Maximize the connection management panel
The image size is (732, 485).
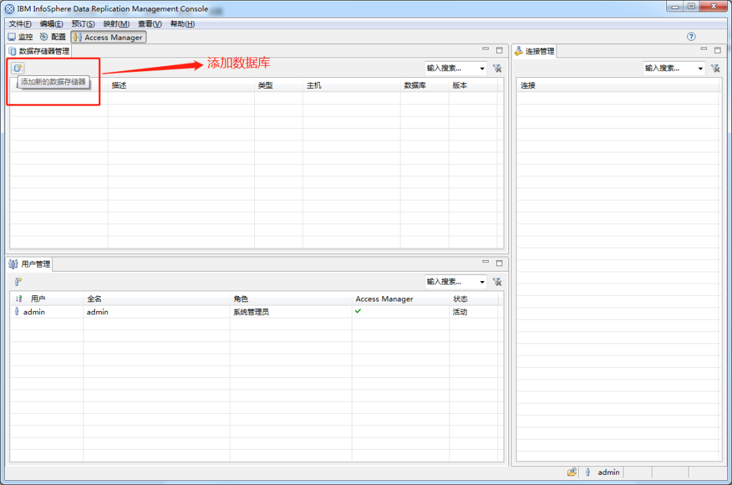coord(718,50)
